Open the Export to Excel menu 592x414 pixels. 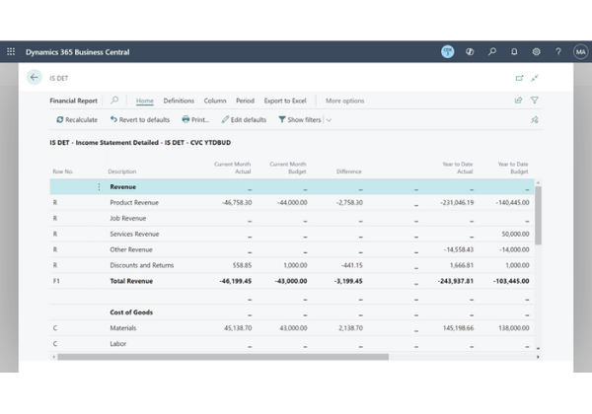point(285,101)
